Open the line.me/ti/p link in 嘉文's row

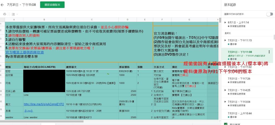(x=44, y=104)
